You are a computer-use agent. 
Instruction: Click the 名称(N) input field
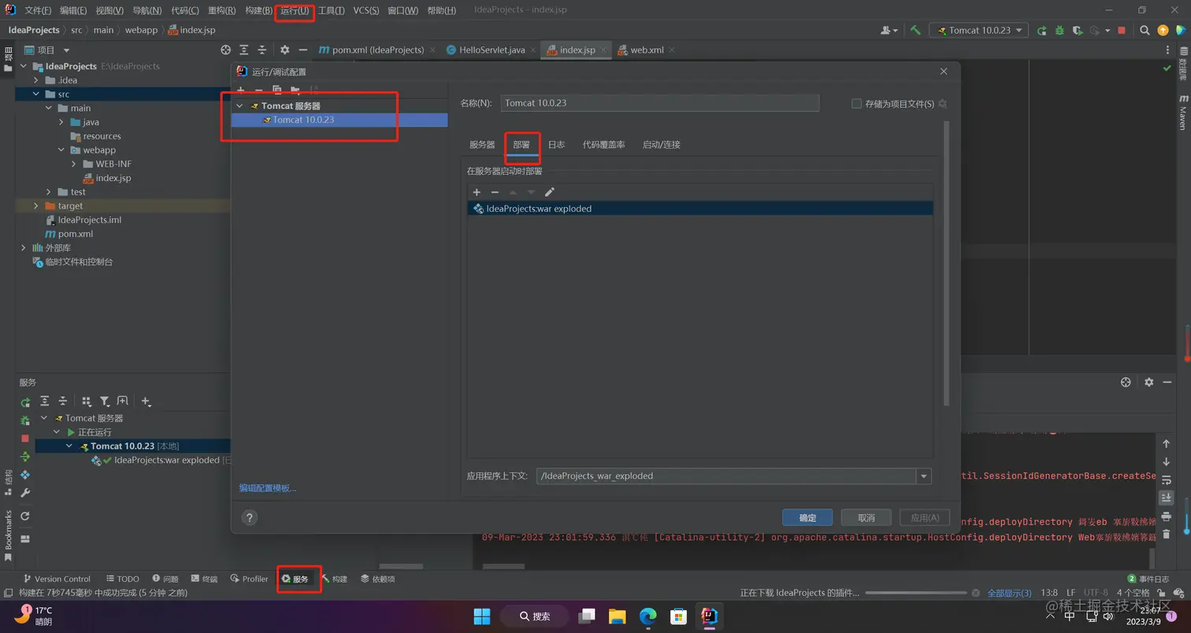(660, 103)
